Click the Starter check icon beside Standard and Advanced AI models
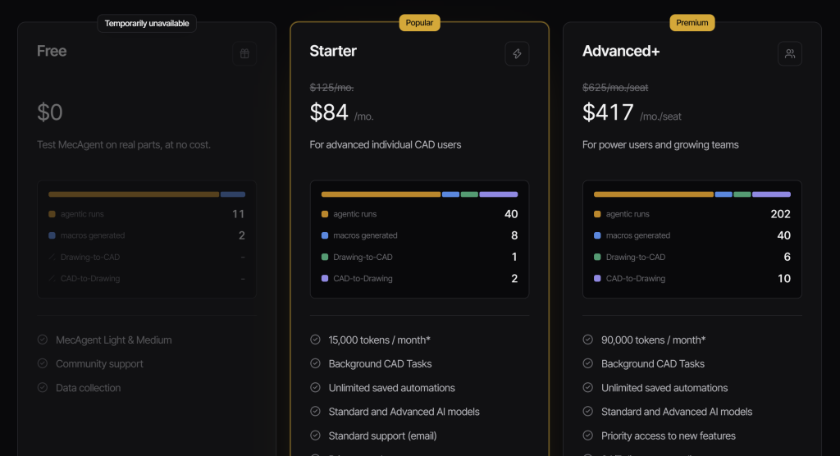840x456 pixels. (315, 412)
